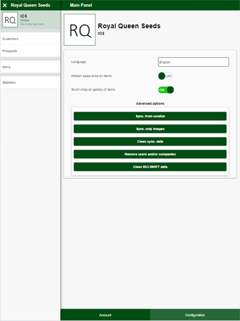Switch to the Configuration tab
Screen dimensions: 240x321
coord(195,315)
